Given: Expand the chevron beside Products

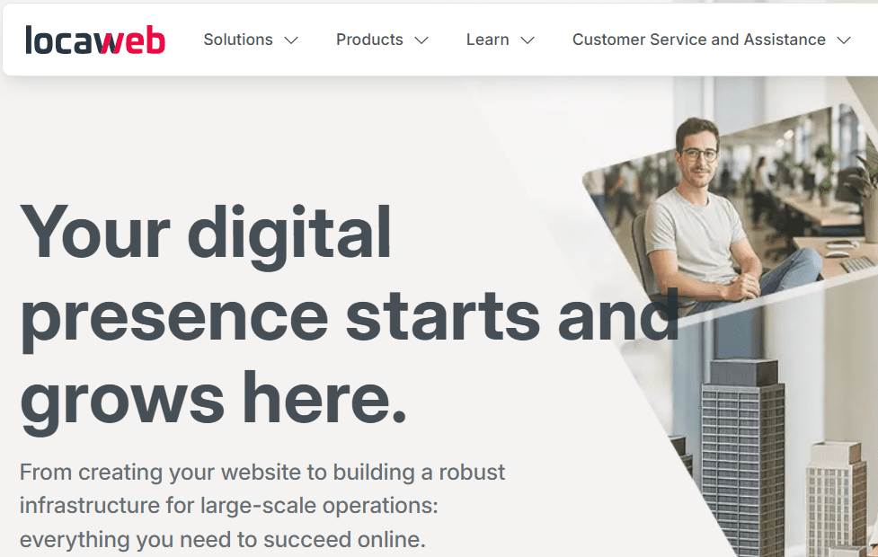Looking at the screenshot, I should [421, 40].
